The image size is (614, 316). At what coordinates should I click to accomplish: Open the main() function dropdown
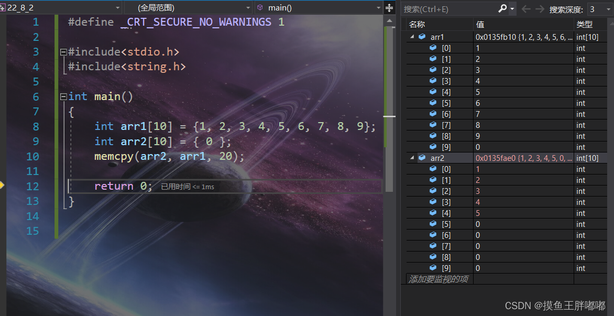coord(319,7)
